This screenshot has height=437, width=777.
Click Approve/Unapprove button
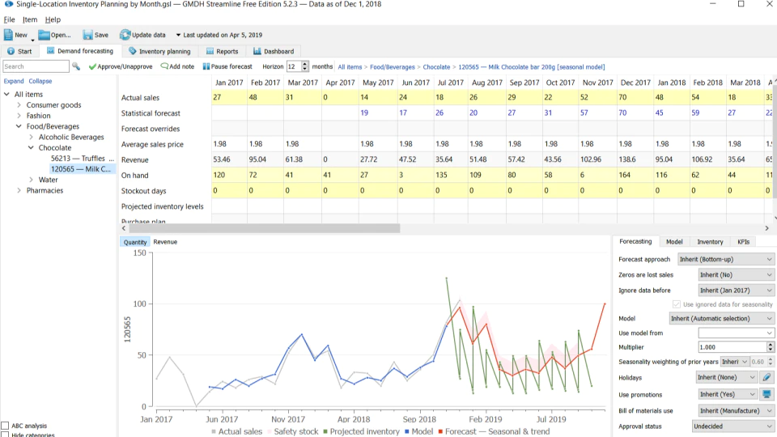coord(121,66)
